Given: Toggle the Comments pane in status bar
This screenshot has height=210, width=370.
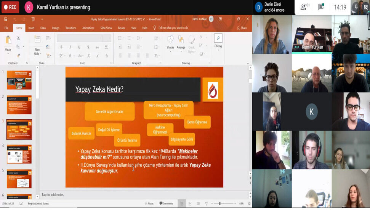Looking at the screenshot, I should [x=166, y=204].
